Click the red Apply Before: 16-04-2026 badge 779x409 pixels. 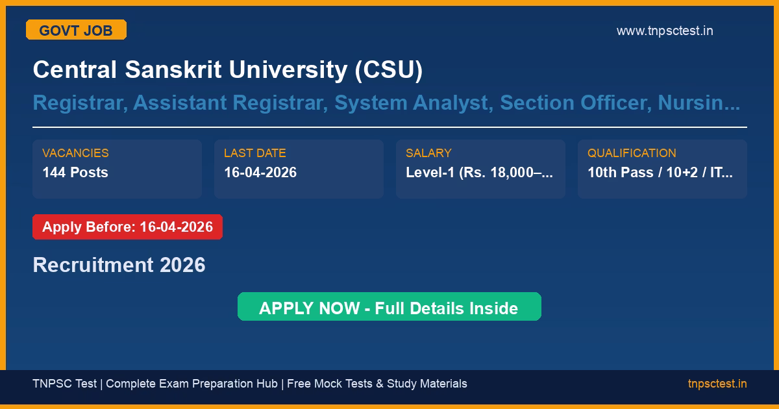[x=127, y=227]
